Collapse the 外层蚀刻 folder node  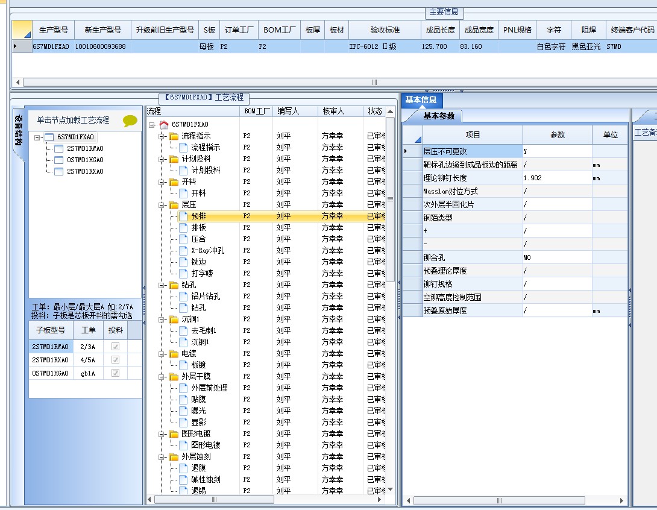[162, 457]
